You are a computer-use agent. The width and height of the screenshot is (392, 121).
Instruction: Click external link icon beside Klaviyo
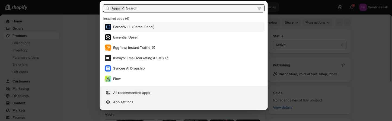(x=167, y=58)
